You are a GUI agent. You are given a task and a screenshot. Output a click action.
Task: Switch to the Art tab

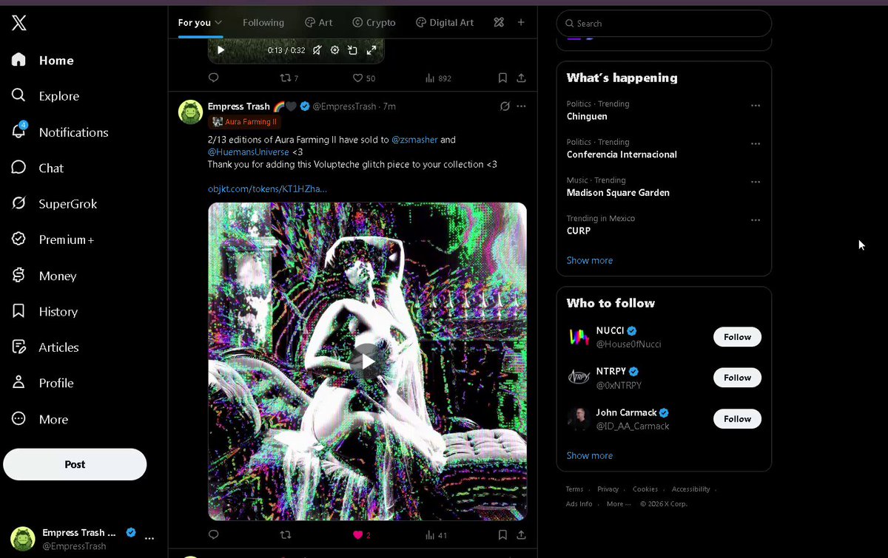pos(319,23)
